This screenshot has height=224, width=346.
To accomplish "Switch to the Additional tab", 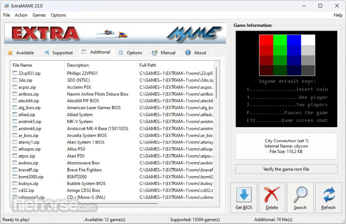I will 96,52.
